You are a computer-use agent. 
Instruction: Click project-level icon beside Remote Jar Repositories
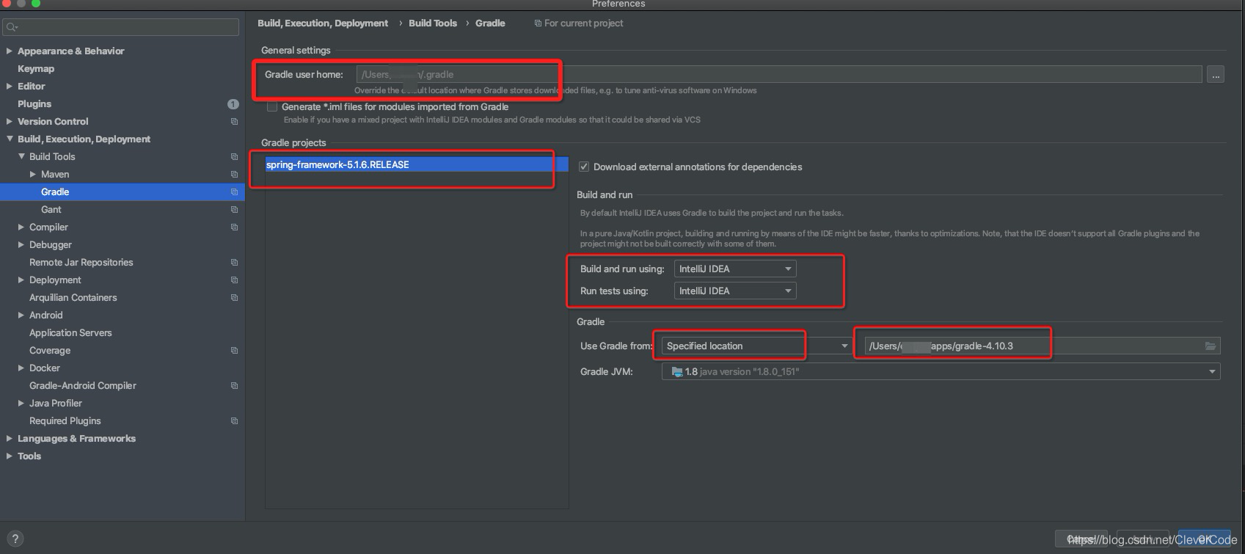(x=234, y=262)
